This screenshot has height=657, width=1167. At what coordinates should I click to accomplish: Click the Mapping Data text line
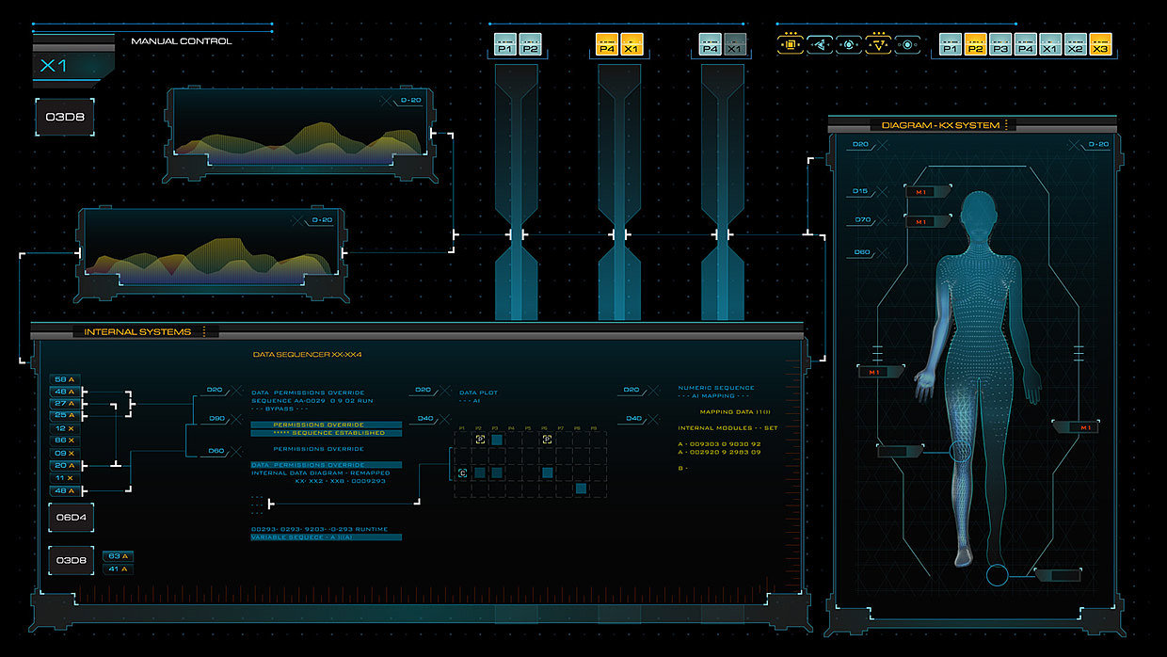735,412
